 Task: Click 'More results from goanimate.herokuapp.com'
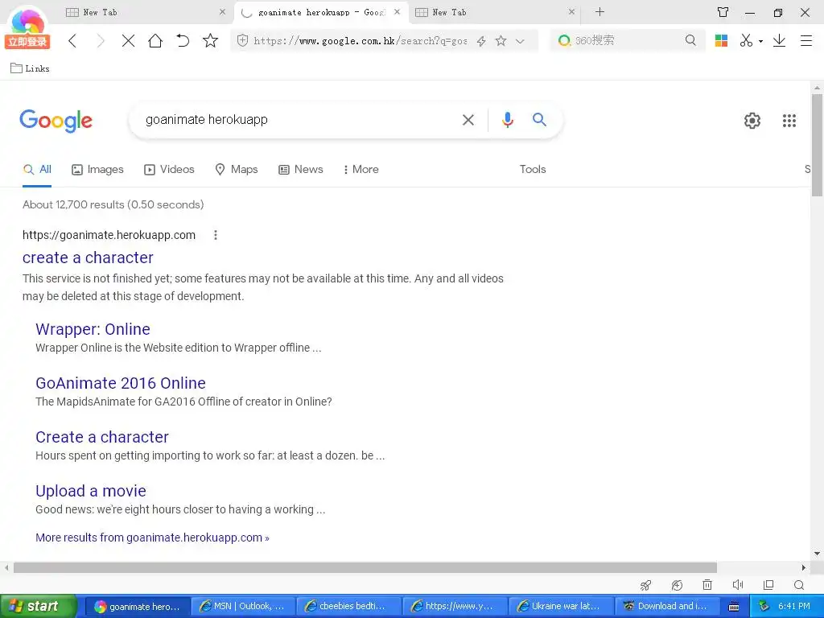152,538
